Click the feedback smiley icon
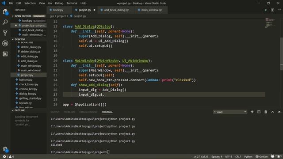 [x=272, y=156]
